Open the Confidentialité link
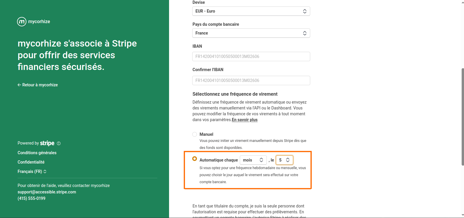The width and height of the screenshot is (464, 218). (x=31, y=162)
